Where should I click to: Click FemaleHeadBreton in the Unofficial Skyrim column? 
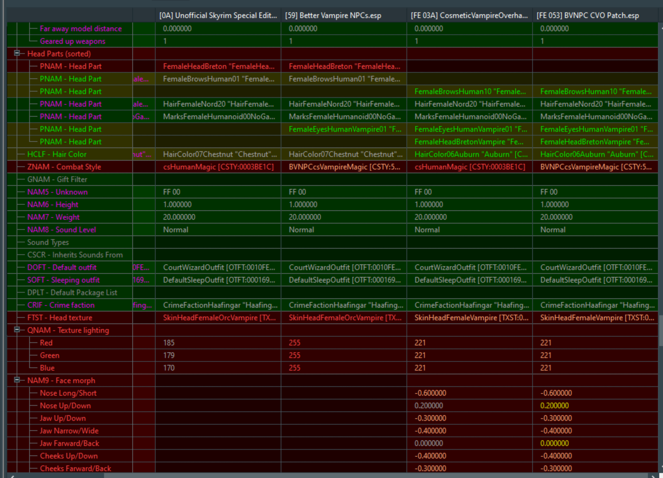[219, 66]
